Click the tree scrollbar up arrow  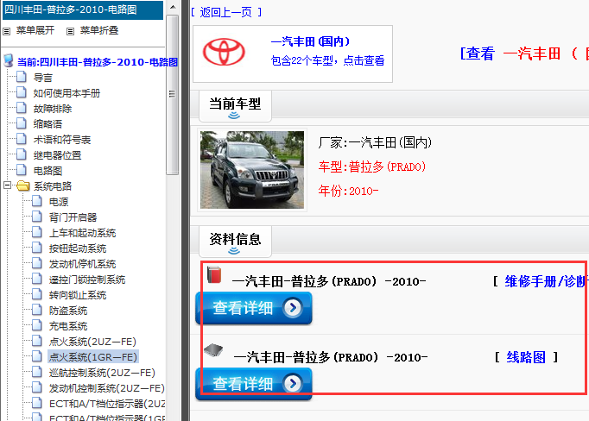pyautogui.click(x=173, y=7)
